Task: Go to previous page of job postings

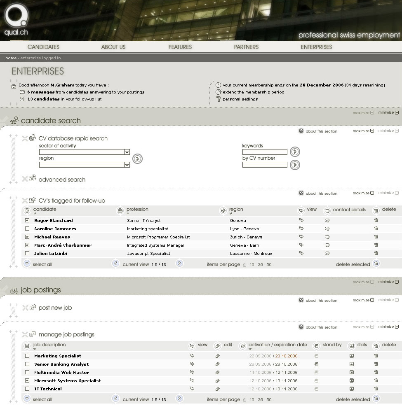Action: pyautogui.click(x=115, y=399)
